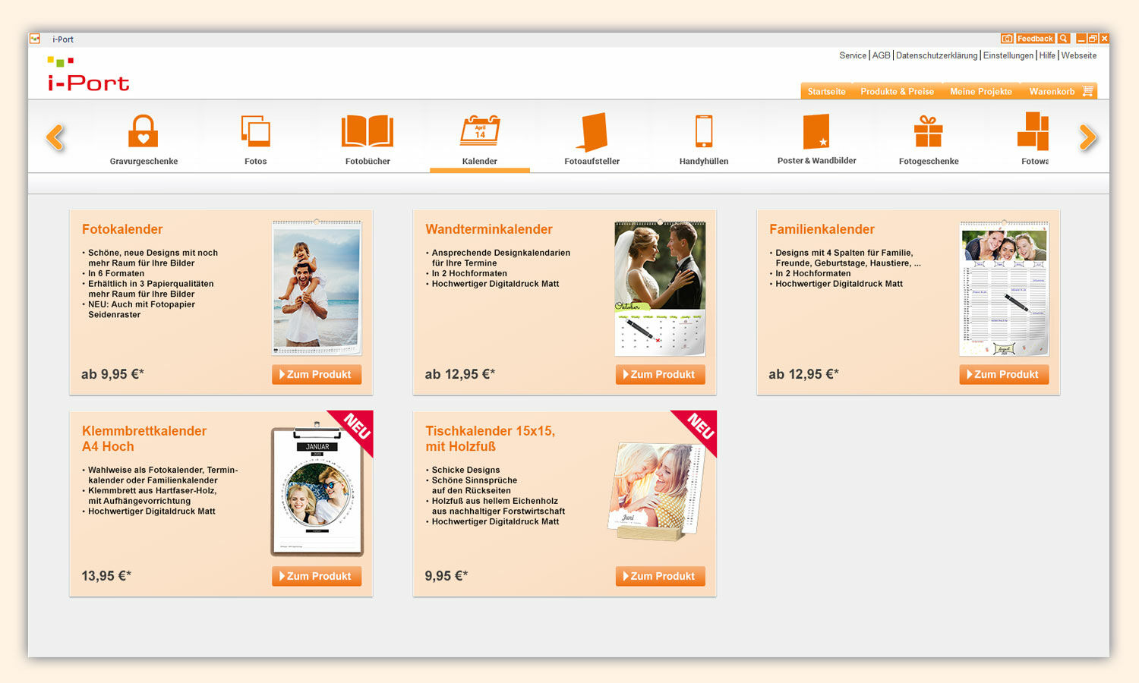The height and width of the screenshot is (683, 1139).
Task: Click the magnifier search icon in title bar
Action: pos(1064,39)
